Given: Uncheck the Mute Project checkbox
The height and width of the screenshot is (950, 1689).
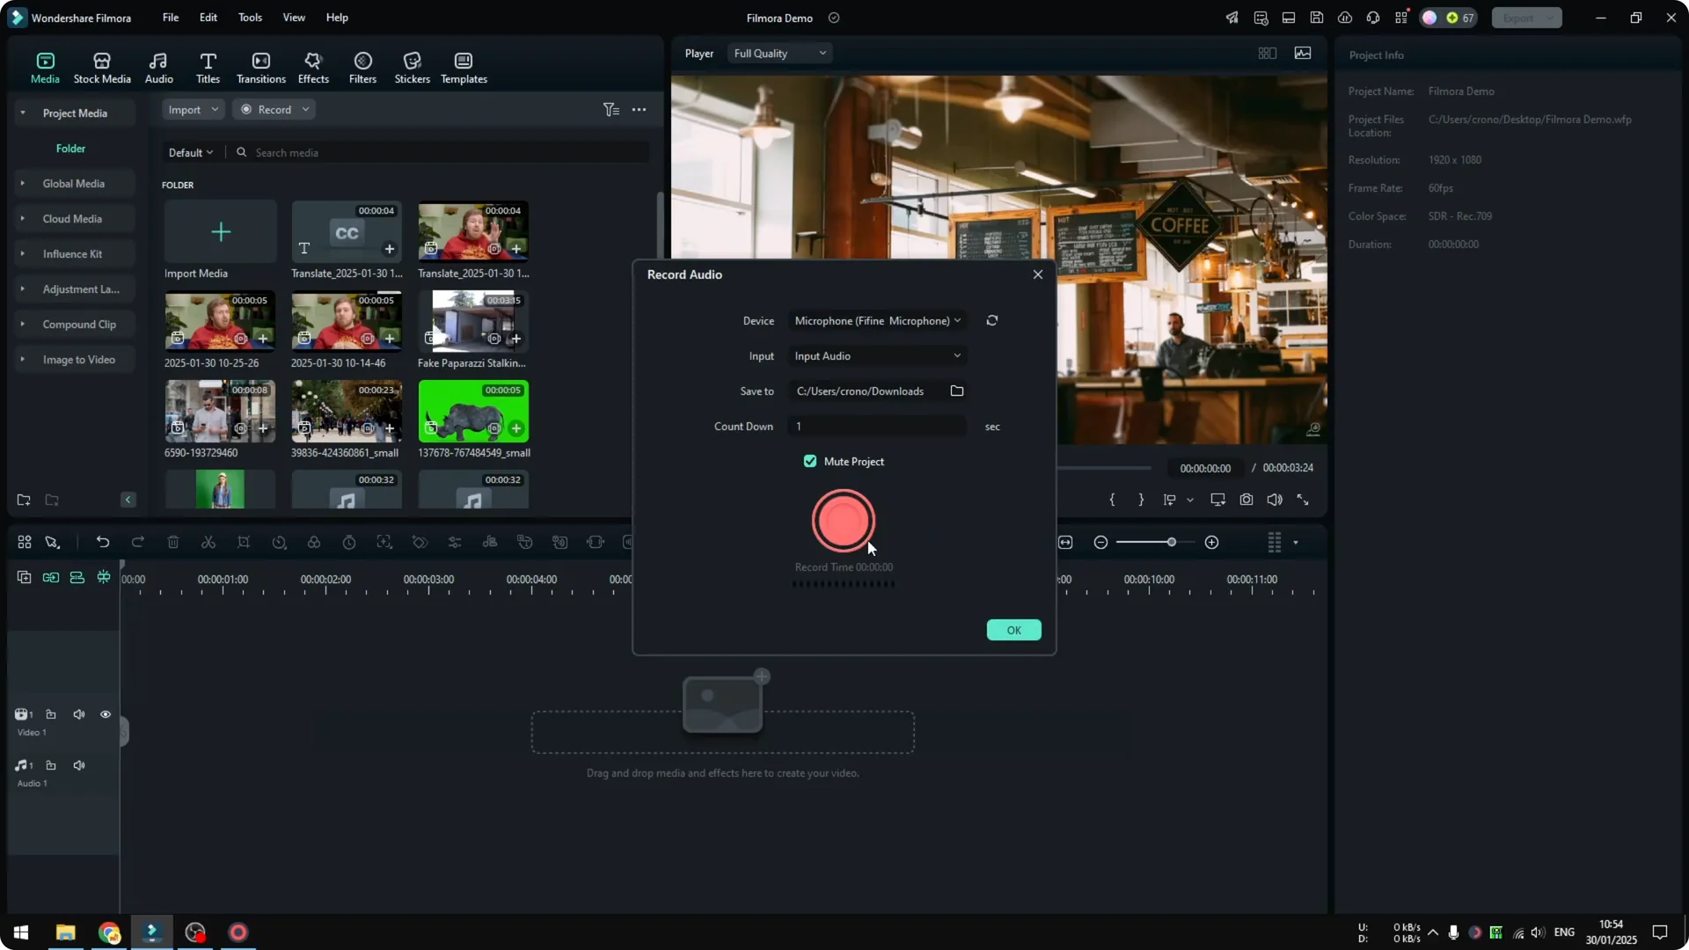Looking at the screenshot, I should (809, 461).
